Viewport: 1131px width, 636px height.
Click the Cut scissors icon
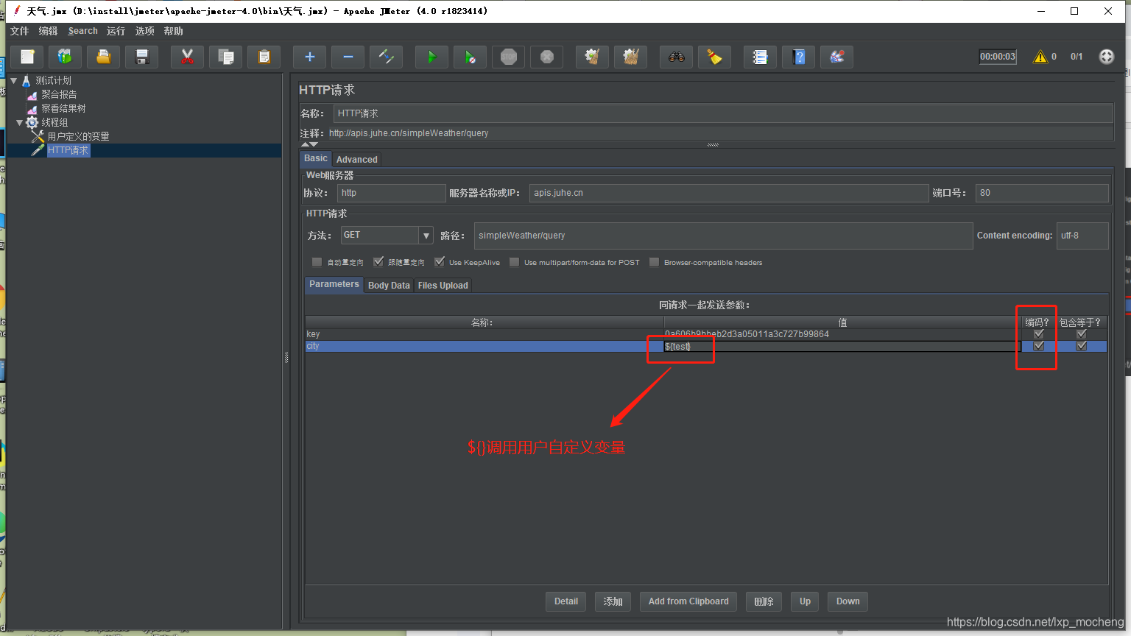[187, 57]
